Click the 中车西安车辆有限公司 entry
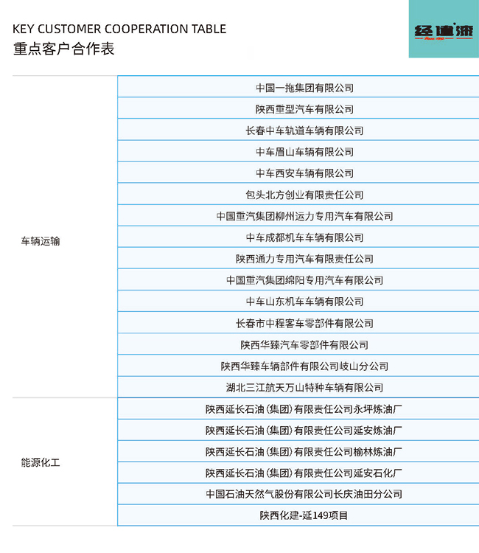The width and height of the screenshot is (479, 553). click(304, 173)
